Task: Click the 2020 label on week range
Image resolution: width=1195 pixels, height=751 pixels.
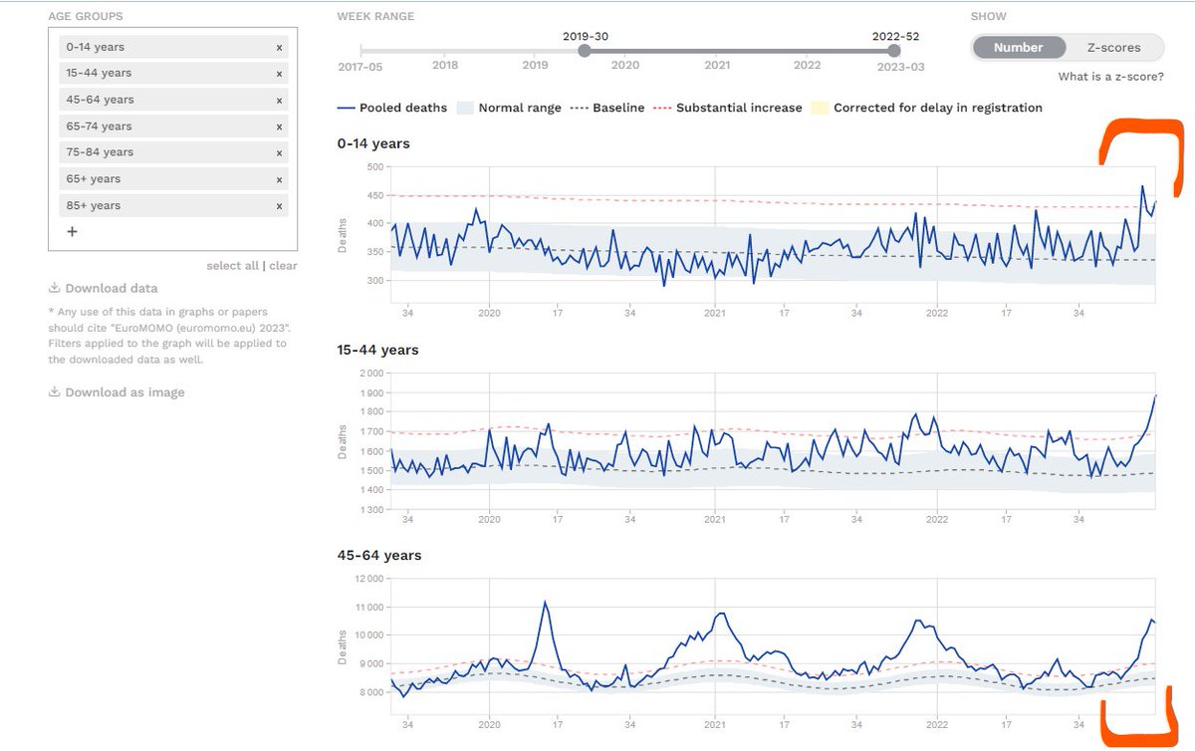Action: pos(625,66)
